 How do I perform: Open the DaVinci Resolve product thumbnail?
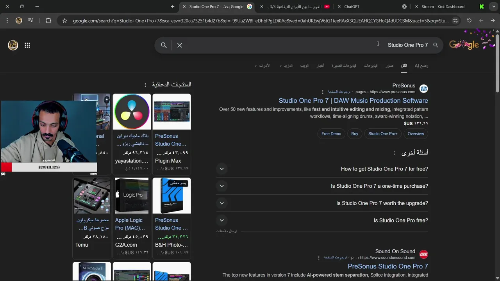click(132, 112)
